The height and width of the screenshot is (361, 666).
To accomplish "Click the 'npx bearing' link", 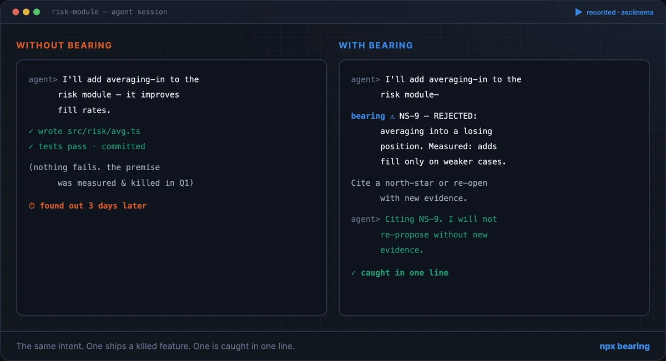I will 624,346.
